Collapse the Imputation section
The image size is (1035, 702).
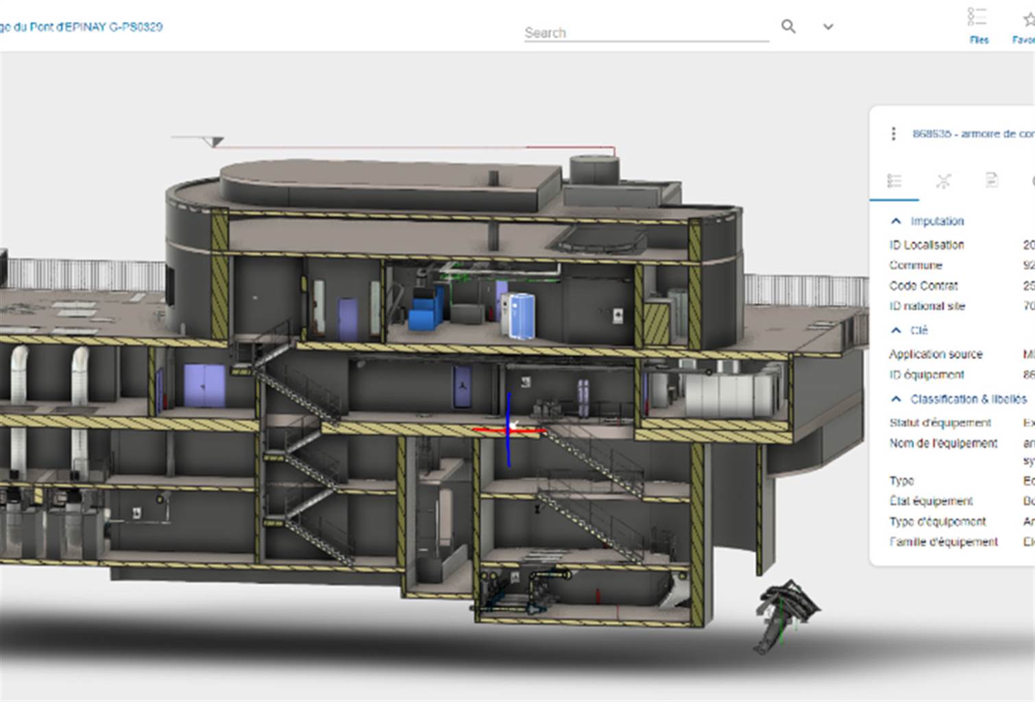pos(895,221)
